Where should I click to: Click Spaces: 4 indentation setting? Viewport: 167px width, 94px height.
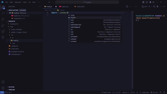[x=125, y=92]
